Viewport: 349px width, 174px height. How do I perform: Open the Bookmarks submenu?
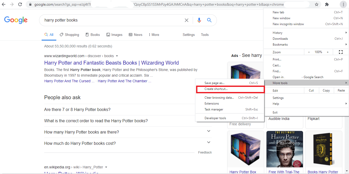(306, 45)
